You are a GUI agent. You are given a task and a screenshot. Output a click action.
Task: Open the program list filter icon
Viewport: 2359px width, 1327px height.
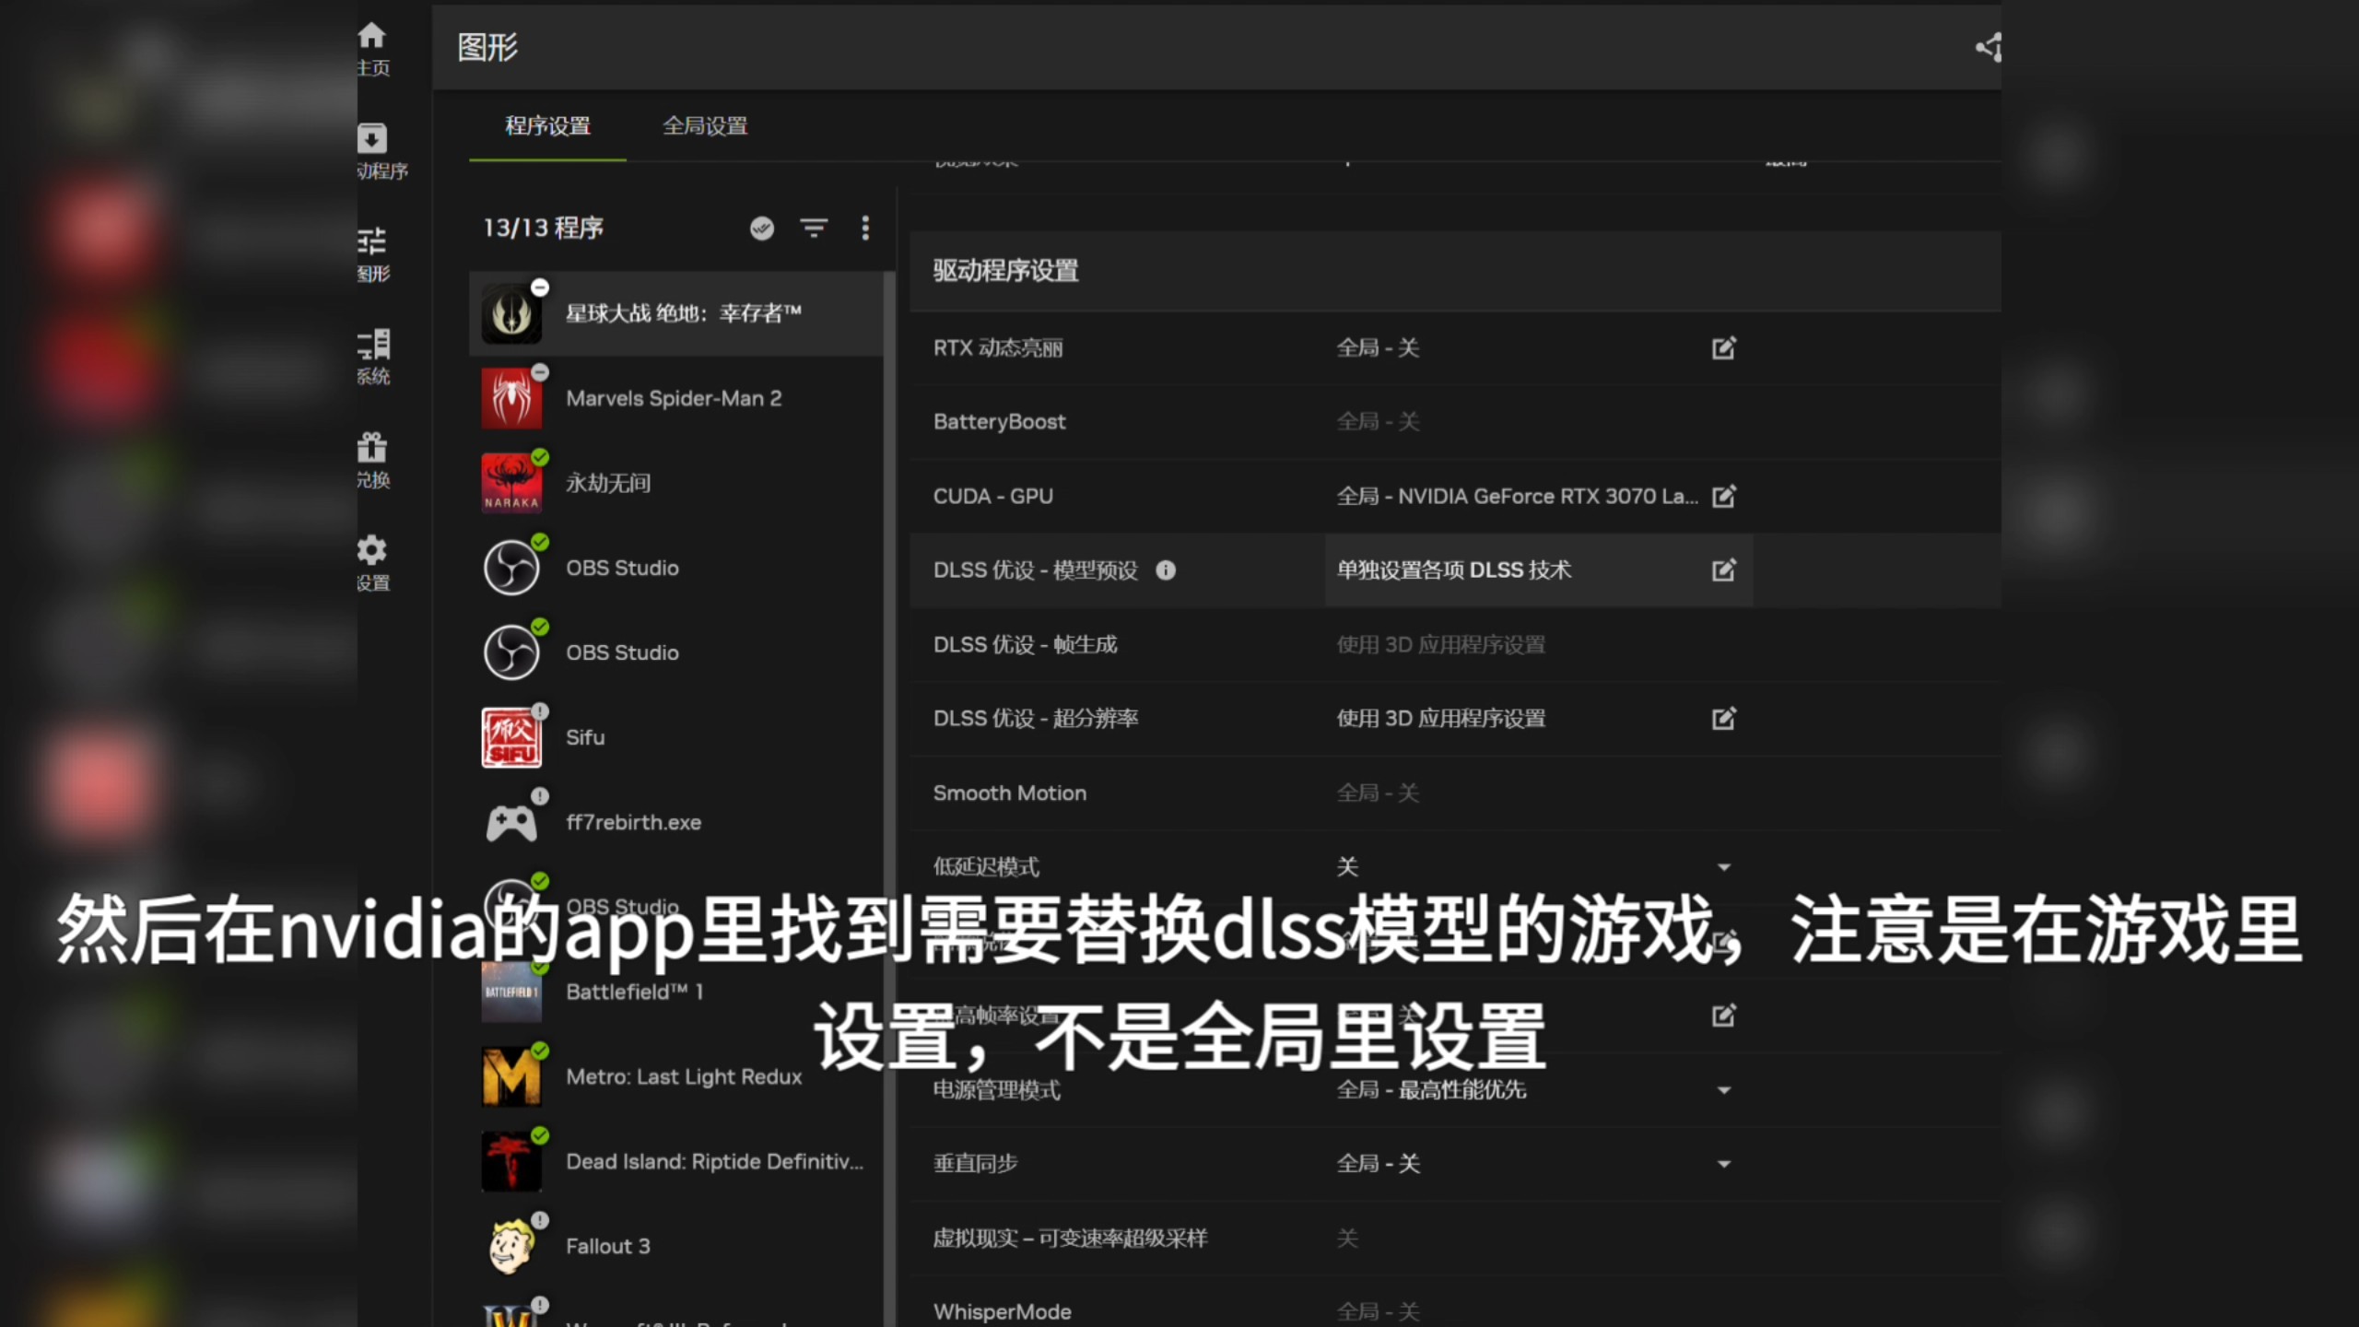point(814,228)
